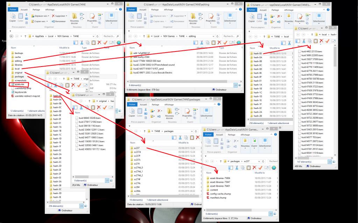Click the N3V Games breadcrumb in TANE window address bar
The height and width of the screenshot is (223, 358).
coord(63,36)
